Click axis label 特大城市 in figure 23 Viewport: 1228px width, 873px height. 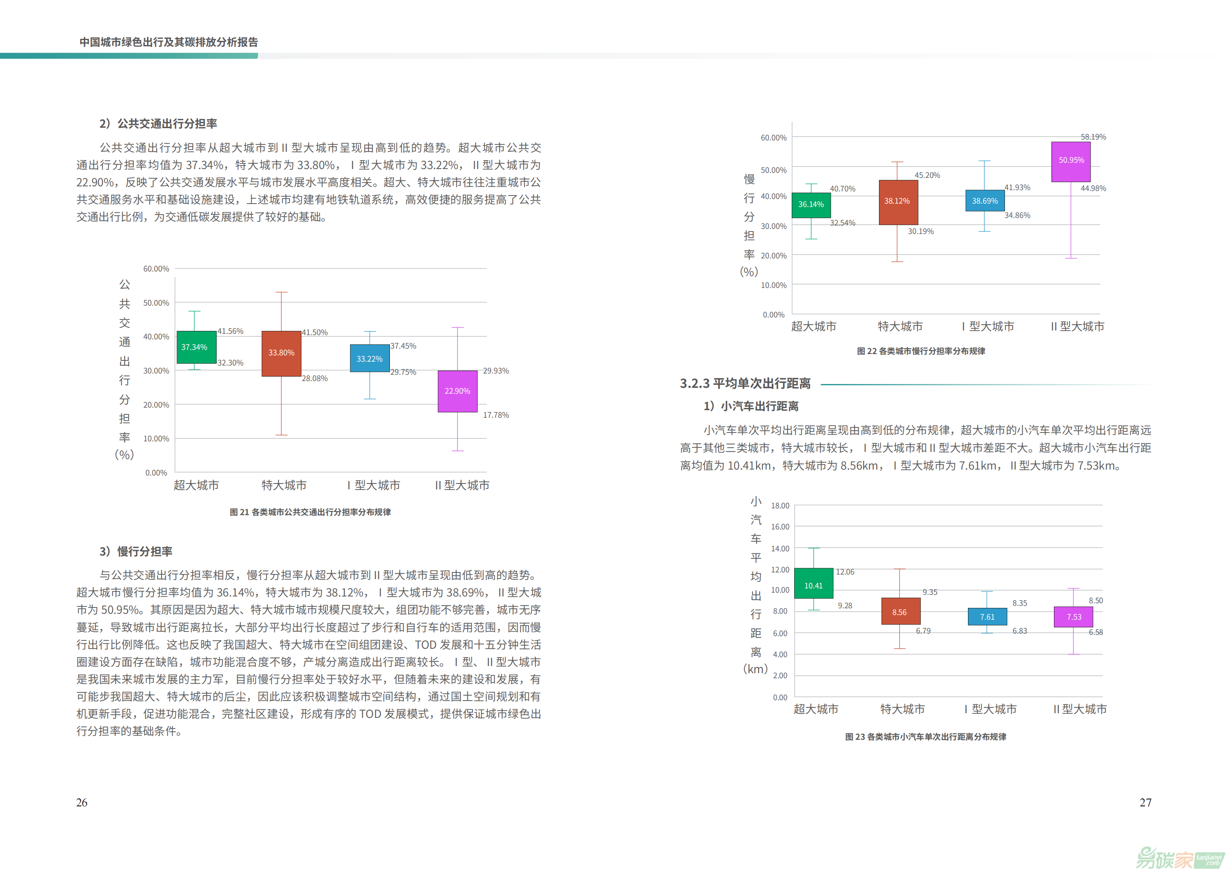click(902, 709)
